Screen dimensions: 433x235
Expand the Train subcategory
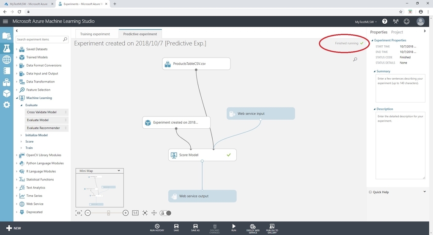(x=21, y=148)
